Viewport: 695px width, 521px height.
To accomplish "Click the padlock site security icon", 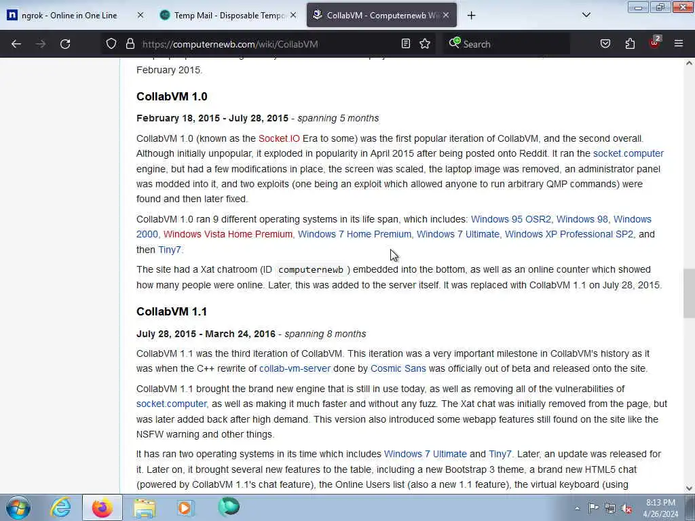I will coord(130,43).
